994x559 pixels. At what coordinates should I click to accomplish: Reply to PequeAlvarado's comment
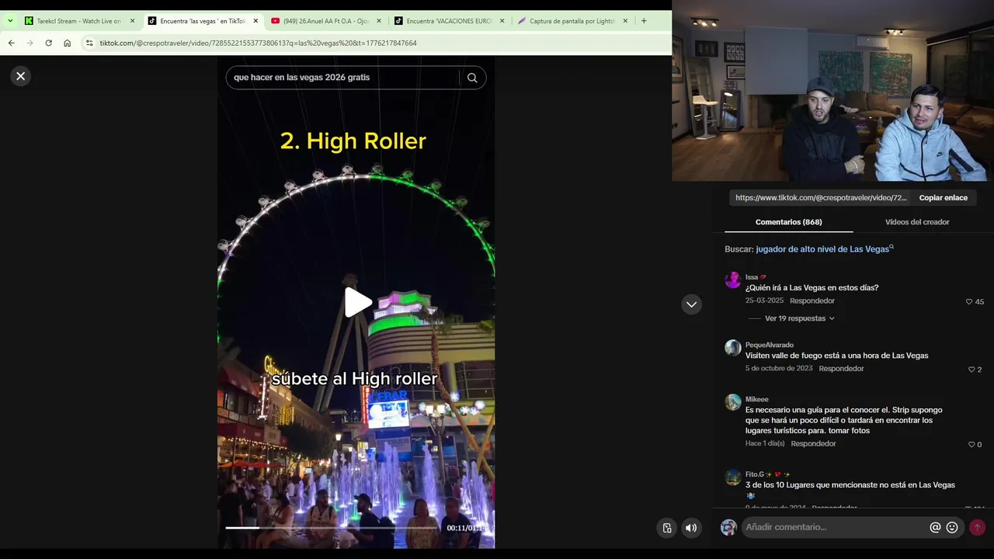click(841, 369)
